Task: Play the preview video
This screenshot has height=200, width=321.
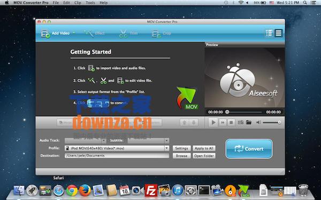Action: (213, 122)
